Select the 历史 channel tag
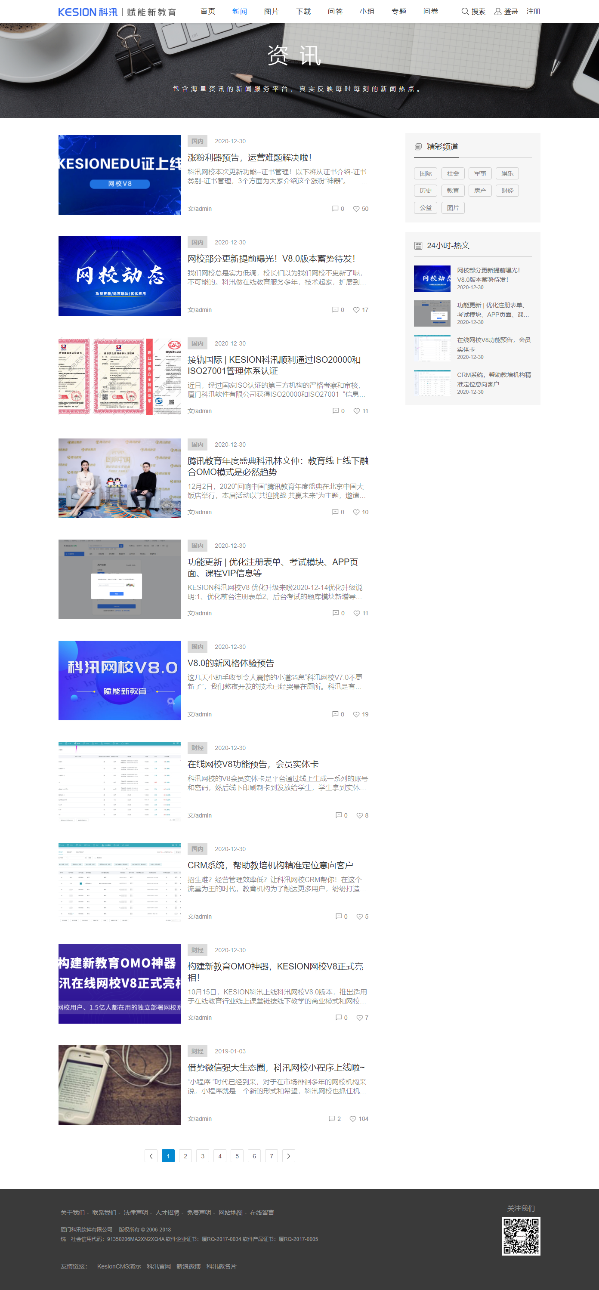 pos(426,191)
